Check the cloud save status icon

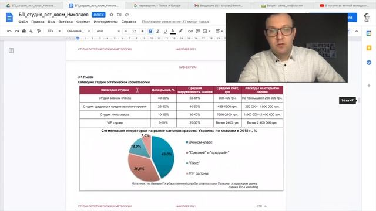tap(127, 15)
